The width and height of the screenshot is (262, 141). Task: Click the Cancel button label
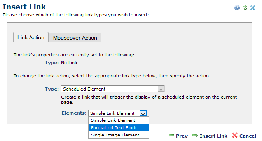pyautogui.click(x=248, y=136)
